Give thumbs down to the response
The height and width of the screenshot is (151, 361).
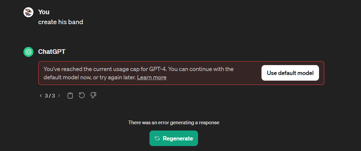pyautogui.click(x=93, y=95)
